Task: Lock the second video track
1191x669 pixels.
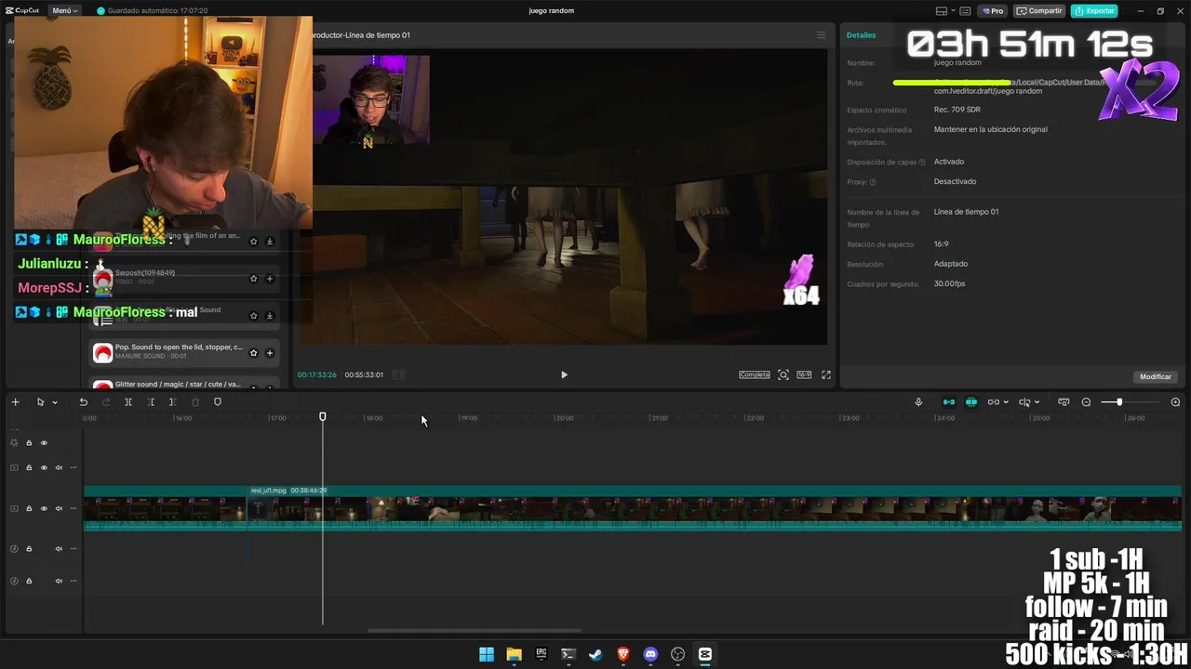Action: point(29,467)
